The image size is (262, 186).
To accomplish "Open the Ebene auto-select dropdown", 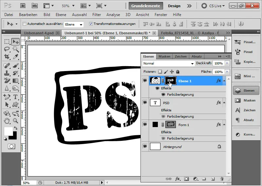I will 74,25.
